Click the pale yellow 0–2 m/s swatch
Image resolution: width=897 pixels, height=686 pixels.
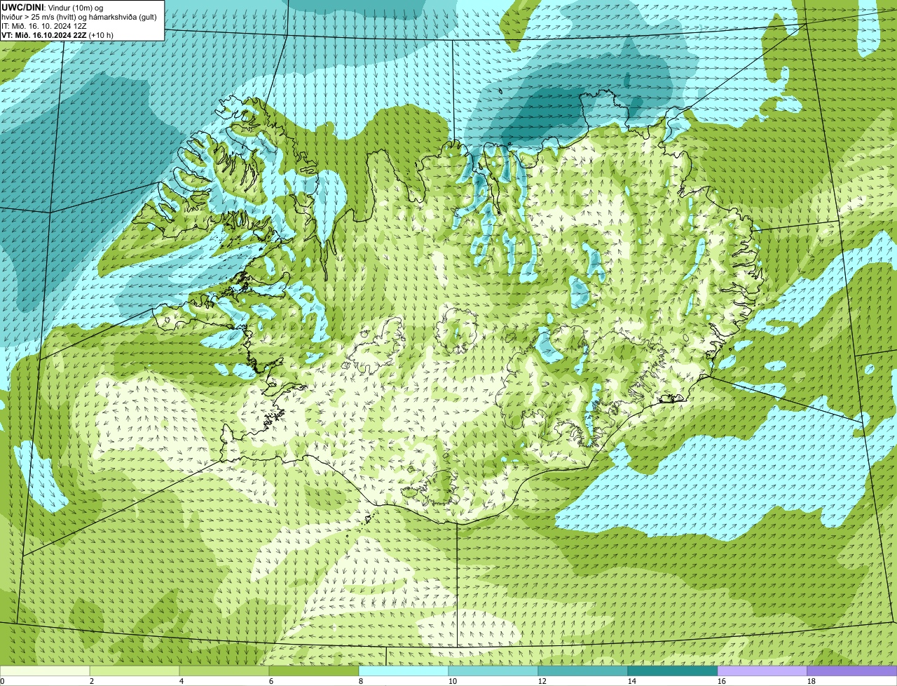click(45, 671)
